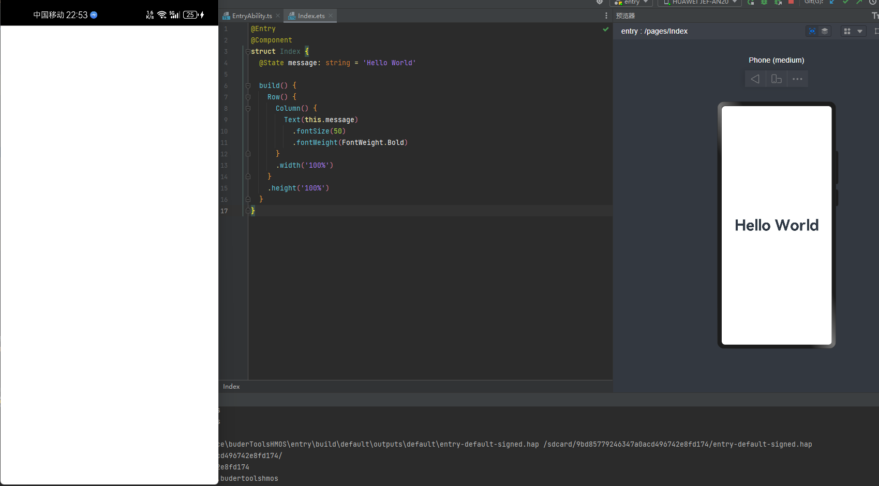
Task: Select the Index.ets editor tab
Action: [311, 16]
